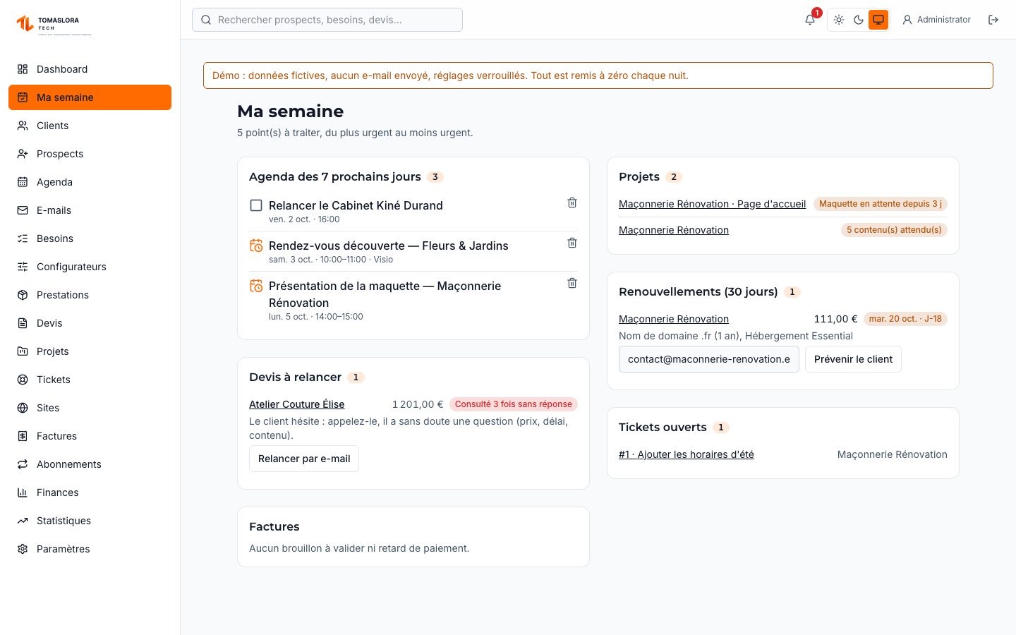Click the logout icon
Viewport: 1016px width, 635px height.
tap(993, 20)
